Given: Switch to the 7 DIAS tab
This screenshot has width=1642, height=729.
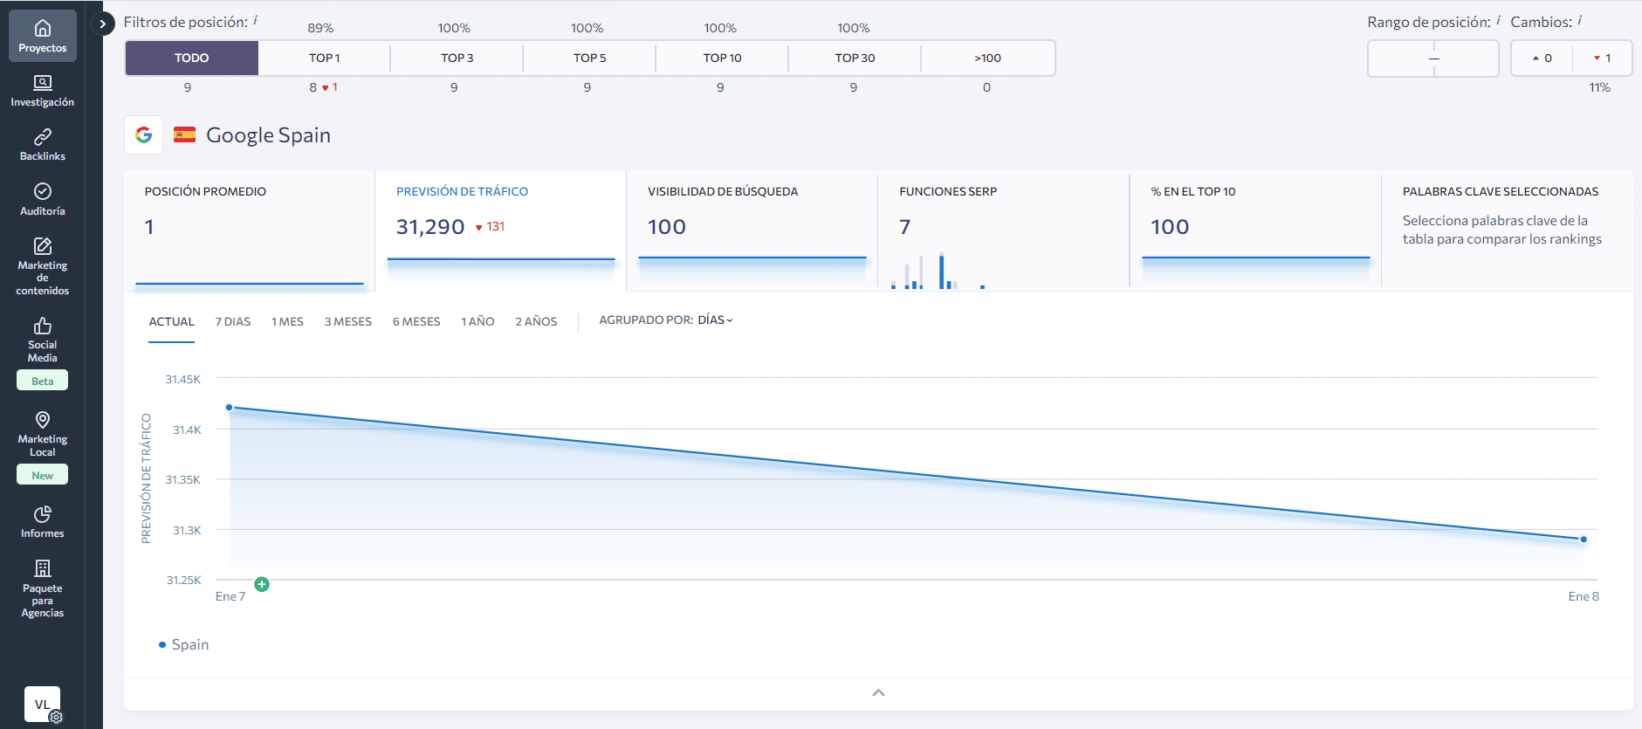Looking at the screenshot, I should 233,321.
